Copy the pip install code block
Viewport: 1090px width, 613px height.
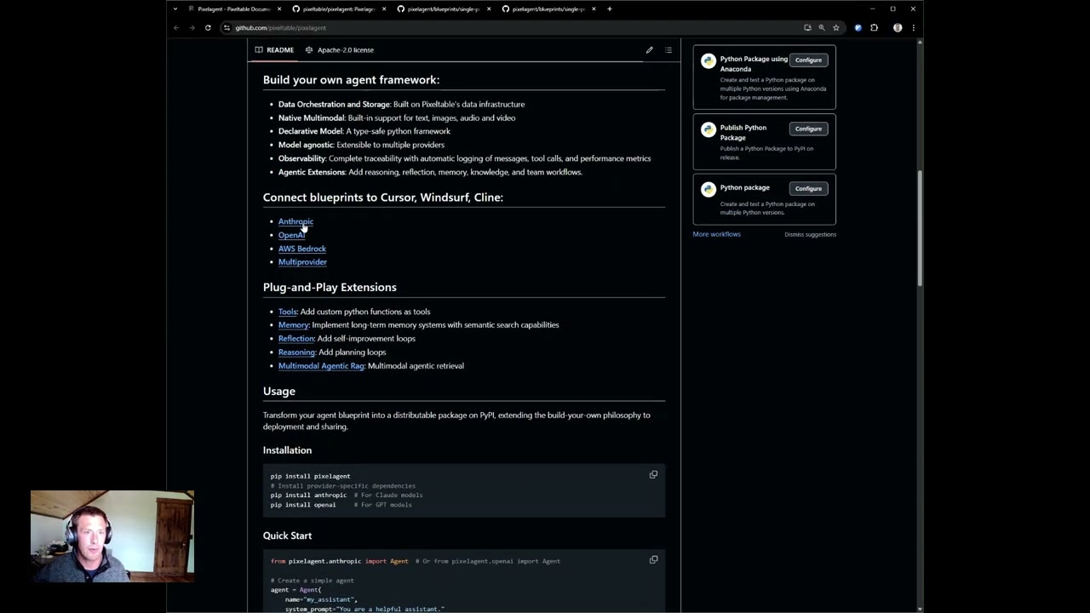point(653,474)
